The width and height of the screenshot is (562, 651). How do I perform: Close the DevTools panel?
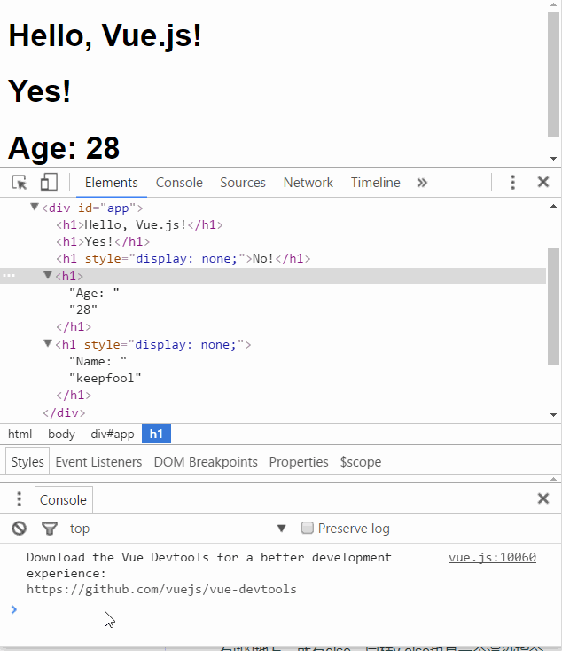543,183
